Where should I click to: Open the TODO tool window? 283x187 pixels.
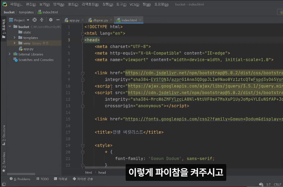pos(42,179)
